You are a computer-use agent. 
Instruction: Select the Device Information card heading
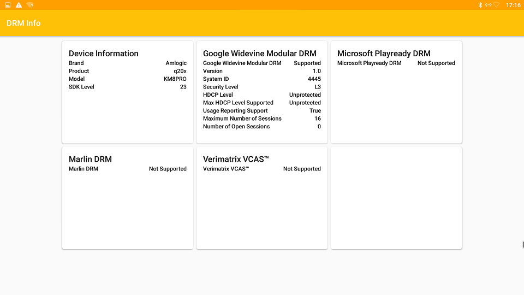(104, 54)
